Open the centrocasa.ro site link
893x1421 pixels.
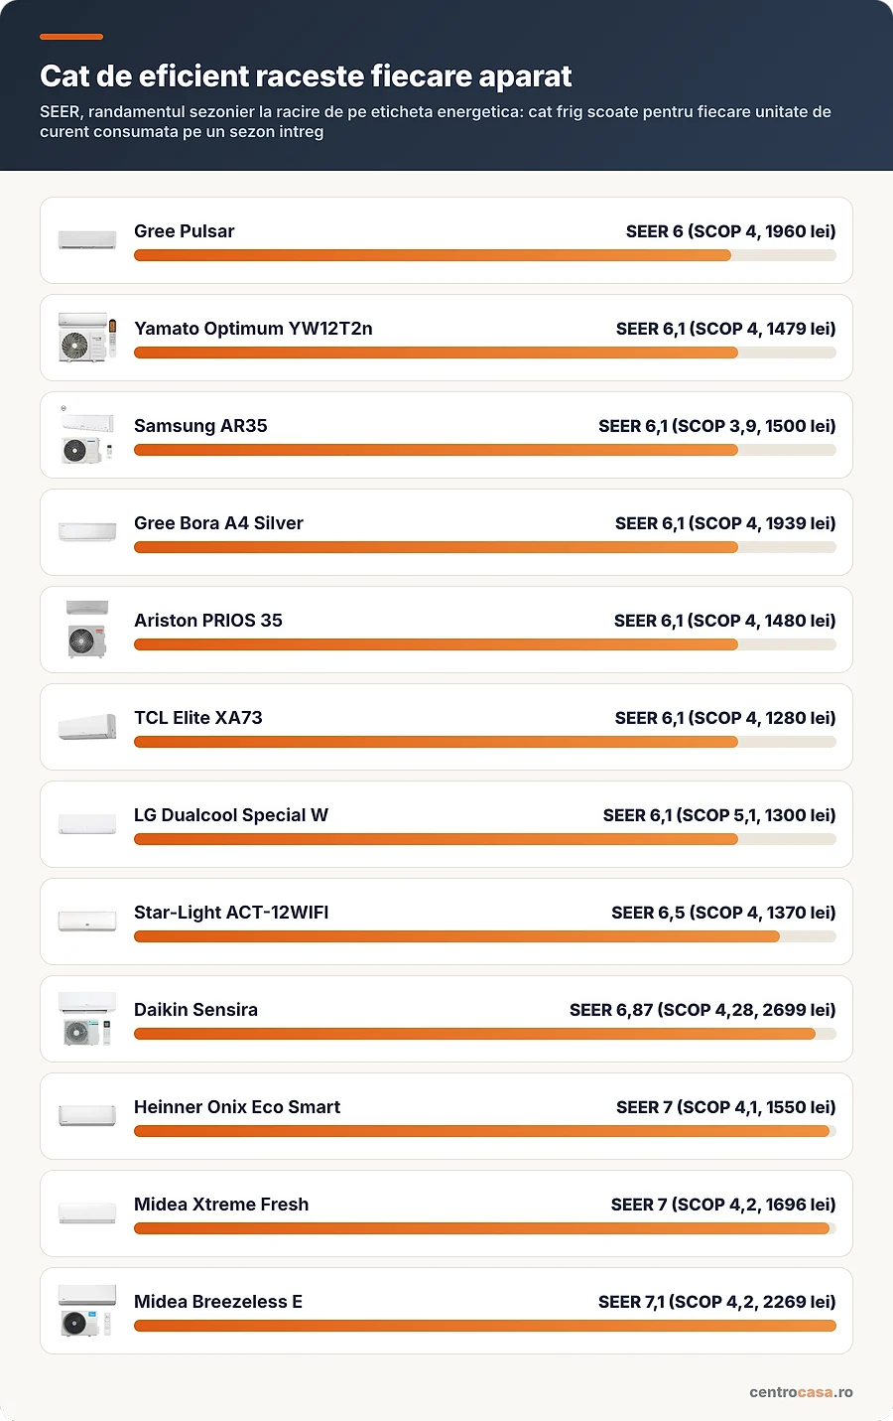point(801,1392)
